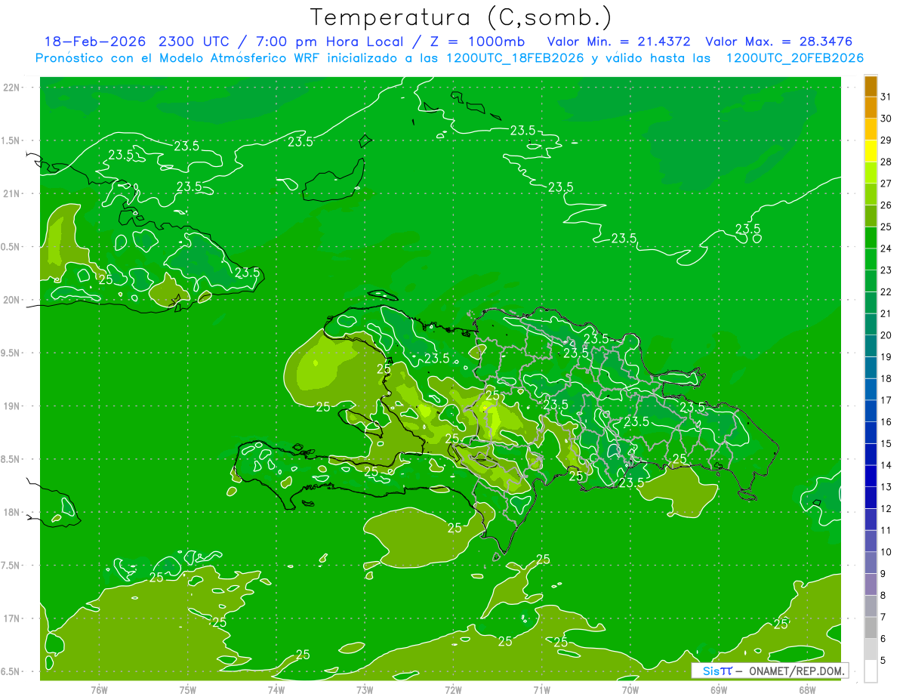Viewport: 906px width, 700px height.
Task: Click legend value '20'
Action: coord(886,335)
